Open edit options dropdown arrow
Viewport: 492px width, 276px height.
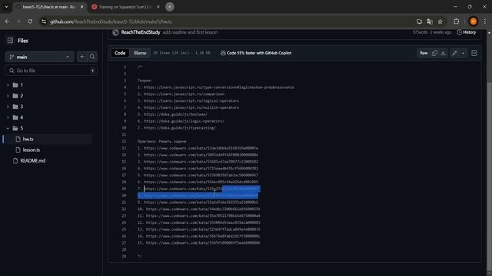pos(463,53)
